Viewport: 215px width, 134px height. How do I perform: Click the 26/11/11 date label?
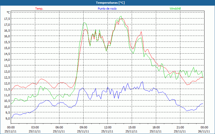(204, 131)
